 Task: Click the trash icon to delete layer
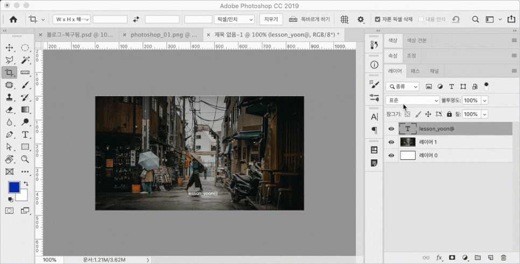[x=503, y=258]
